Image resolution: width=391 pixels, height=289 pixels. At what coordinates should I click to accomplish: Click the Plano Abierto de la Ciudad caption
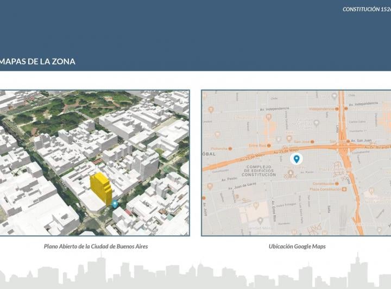(x=96, y=247)
